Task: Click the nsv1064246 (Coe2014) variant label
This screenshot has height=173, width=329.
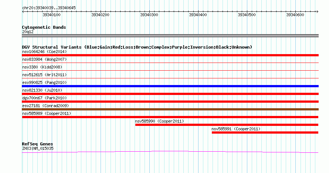Action: [44, 52]
